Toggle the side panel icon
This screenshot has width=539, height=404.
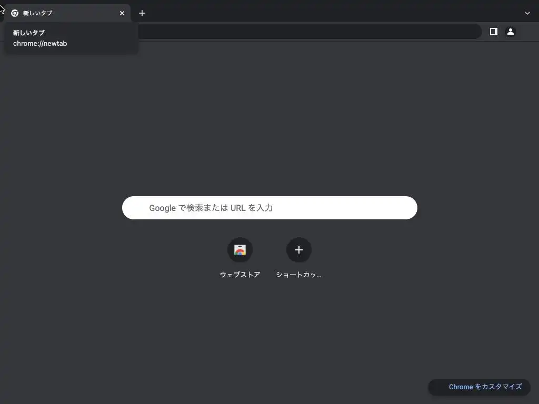(494, 32)
